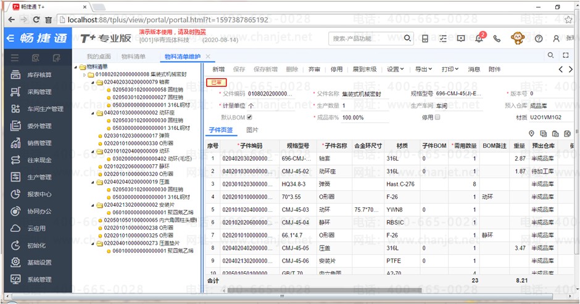Open the help question mark icon
Screen dimensions: 580x304
[539, 38]
